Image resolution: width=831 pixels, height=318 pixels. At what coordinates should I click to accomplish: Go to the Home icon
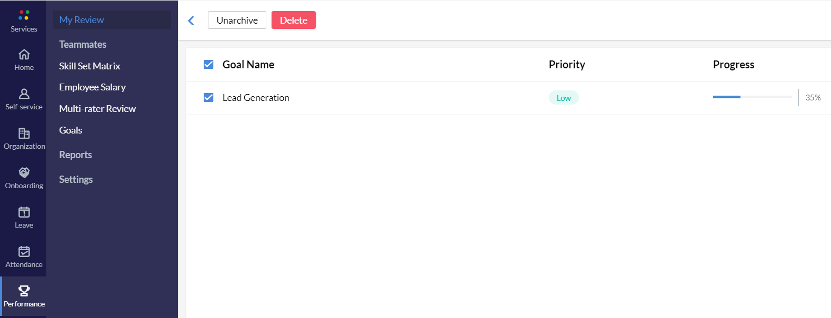coord(24,54)
